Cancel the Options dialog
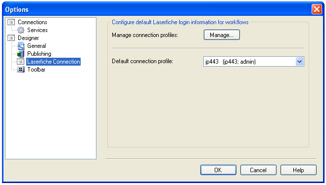The width and height of the screenshot is (326, 185). pos(258,170)
